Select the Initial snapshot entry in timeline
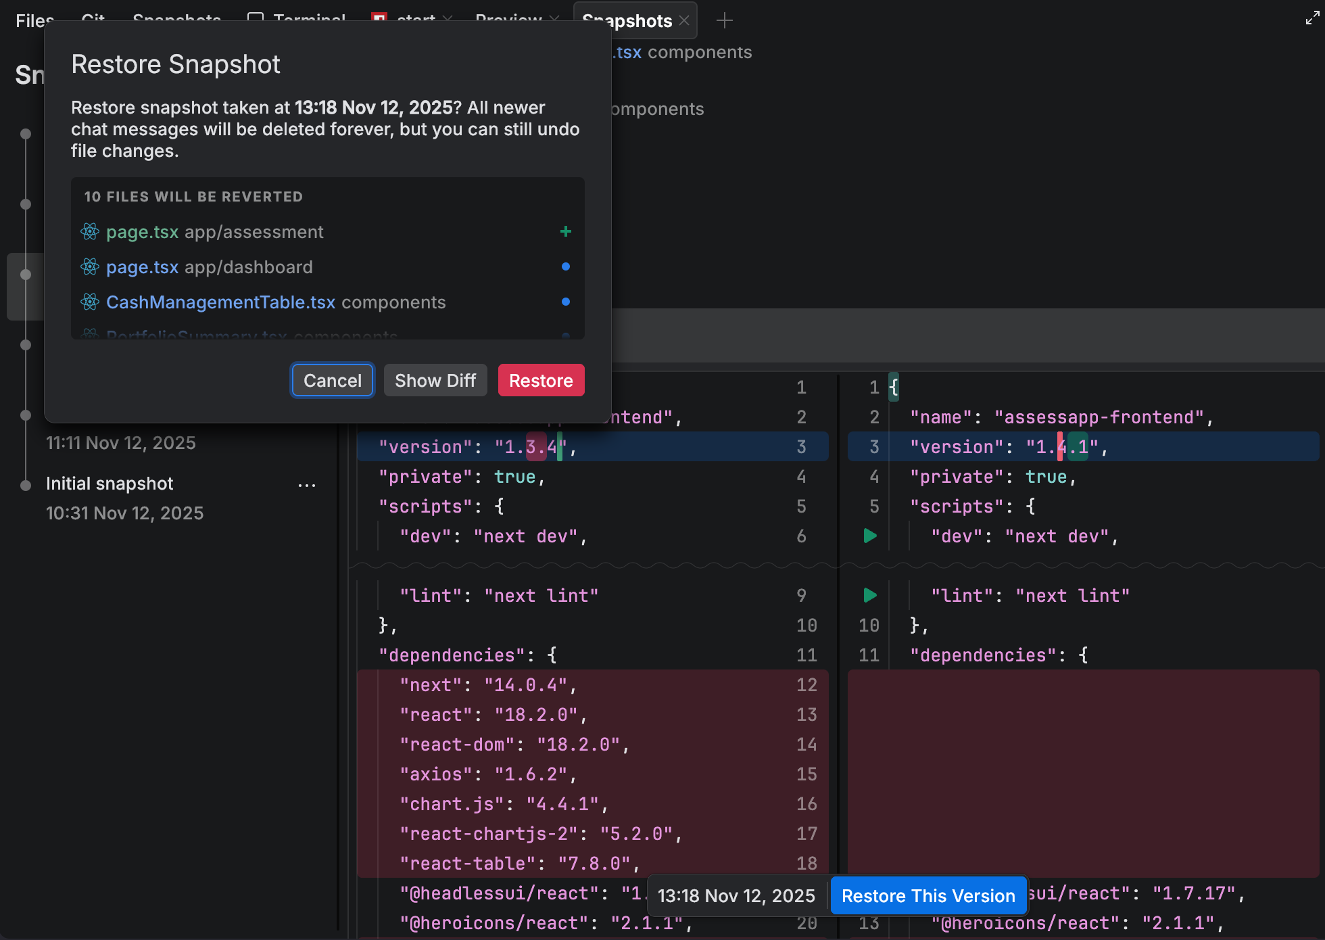 (x=110, y=484)
